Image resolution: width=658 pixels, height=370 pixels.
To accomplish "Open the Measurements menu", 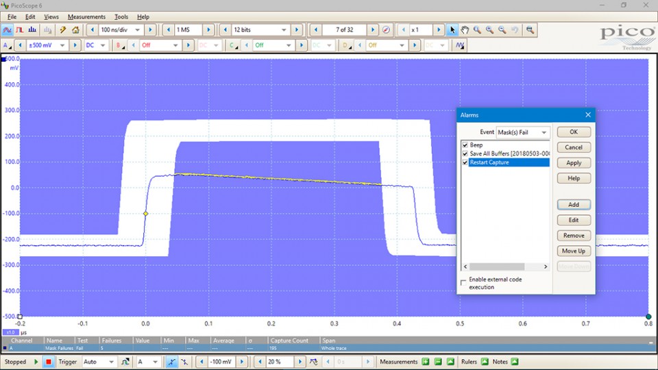I will (x=86, y=16).
